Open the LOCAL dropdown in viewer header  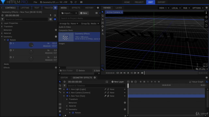pyautogui.click(x=176, y=8)
